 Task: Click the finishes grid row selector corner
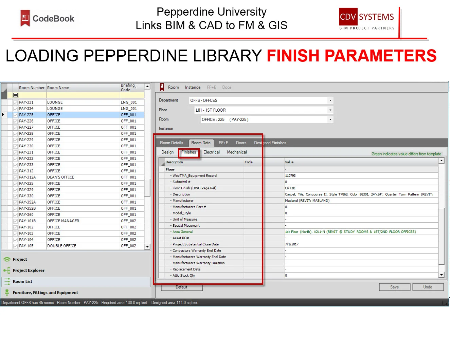pyautogui.click(x=162, y=162)
